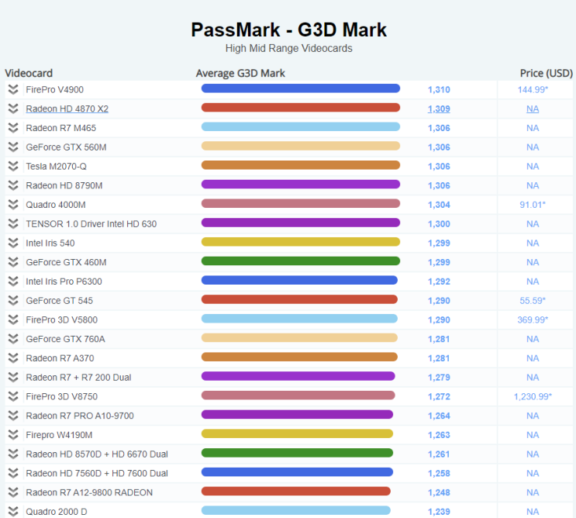This screenshot has height=518, width=576.
Task: Expand the GeForce GT 545 row chevron
Action: click(x=13, y=301)
